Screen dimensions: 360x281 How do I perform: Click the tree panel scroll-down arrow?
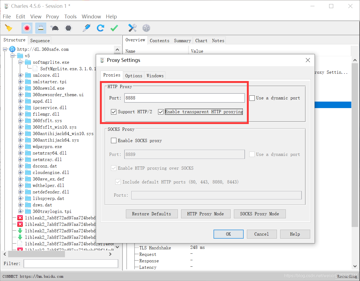click(117, 247)
